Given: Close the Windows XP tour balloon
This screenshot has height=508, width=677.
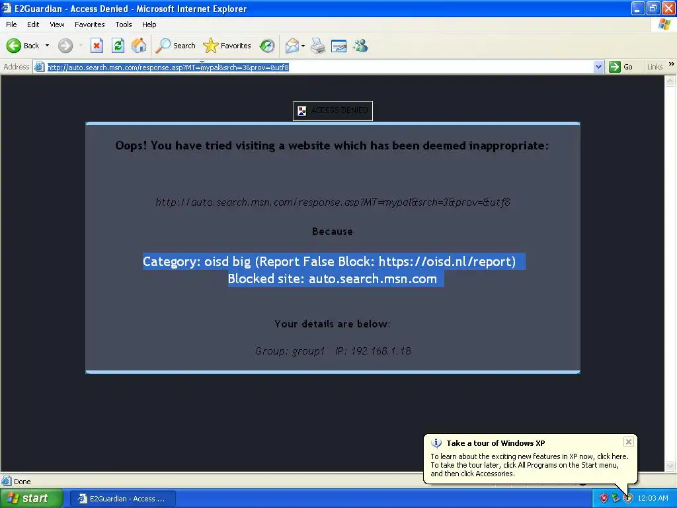Looking at the screenshot, I should (x=629, y=441).
